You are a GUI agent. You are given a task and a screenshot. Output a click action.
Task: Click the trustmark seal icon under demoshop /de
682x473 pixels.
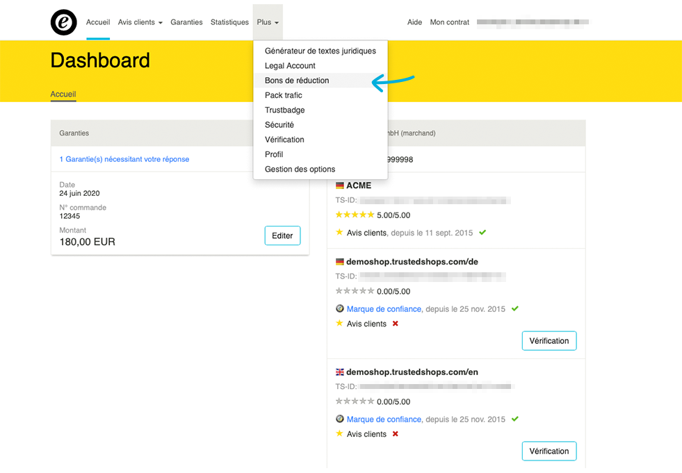(340, 308)
